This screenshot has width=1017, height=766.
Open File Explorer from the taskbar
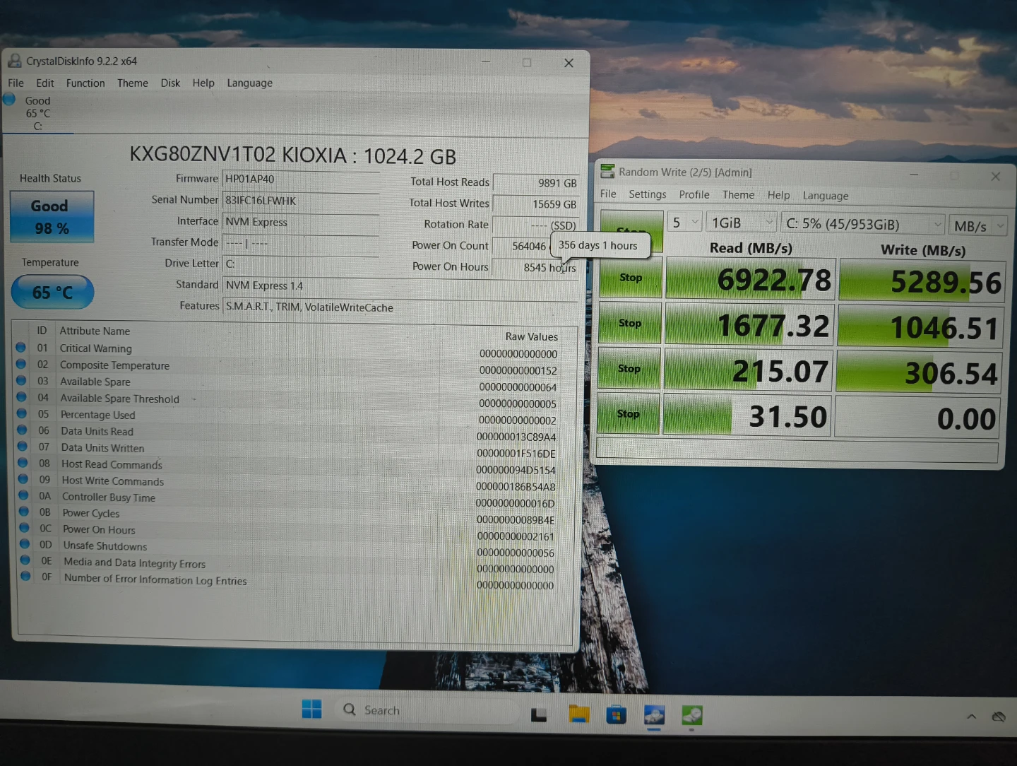click(578, 714)
